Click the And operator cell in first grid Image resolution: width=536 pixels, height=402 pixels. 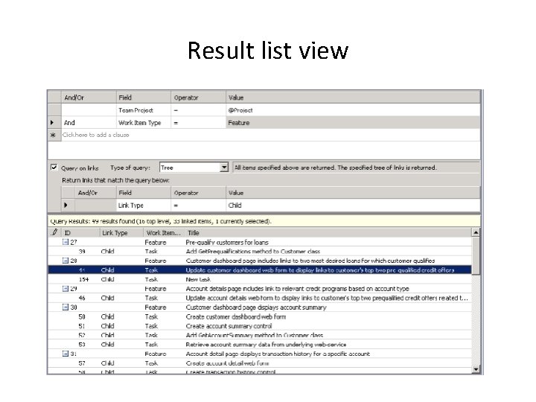click(x=89, y=122)
